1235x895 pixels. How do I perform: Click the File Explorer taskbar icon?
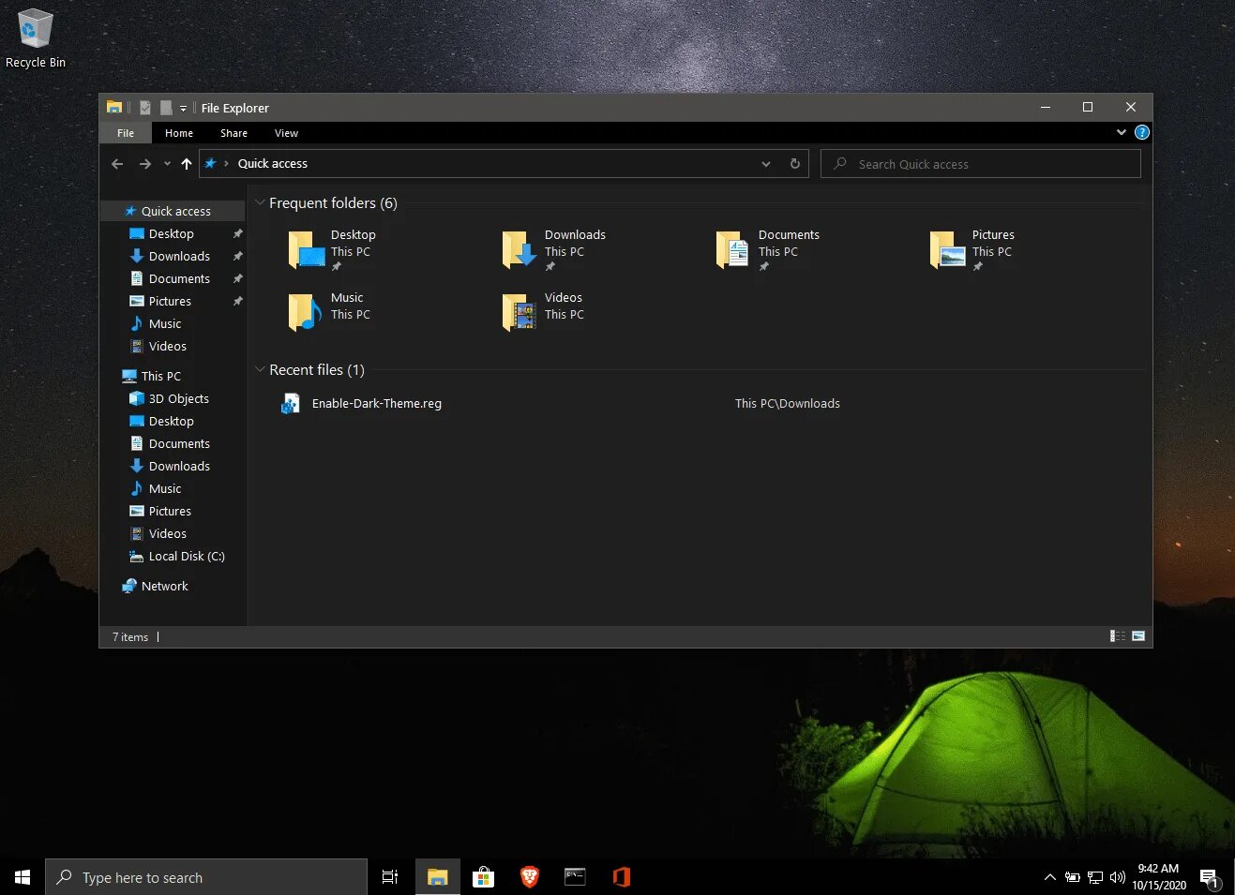438,877
